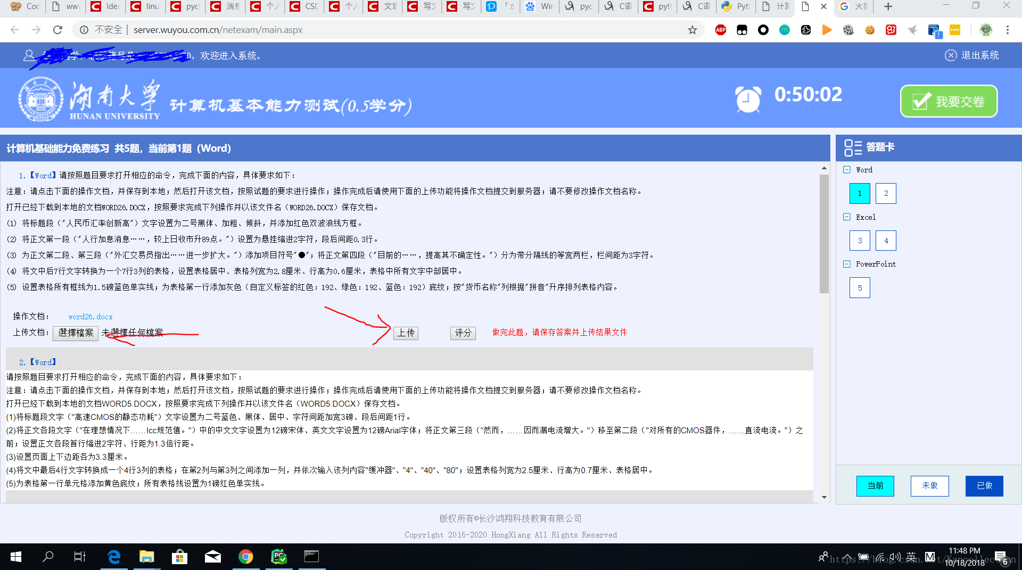Collapse the PowerPoint section in answer card
The width and height of the screenshot is (1022, 570).
tap(847, 264)
